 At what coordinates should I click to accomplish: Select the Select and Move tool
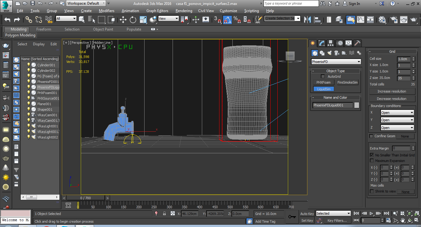click(123, 20)
